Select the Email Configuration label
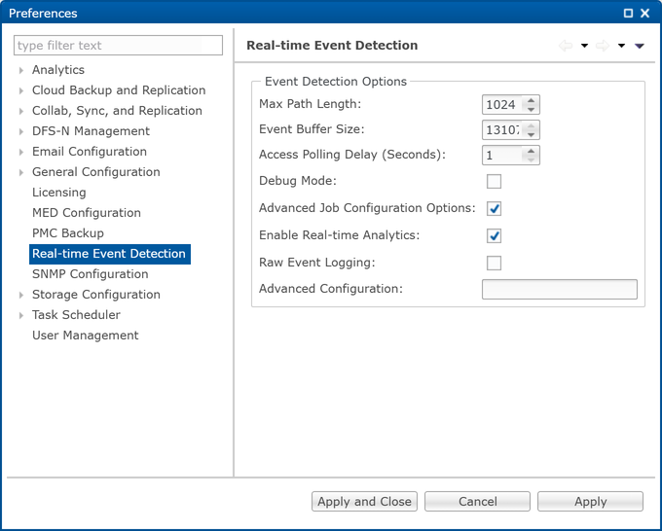Image resolution: width=662 pixels, height=531 pixels. point(90,152)
